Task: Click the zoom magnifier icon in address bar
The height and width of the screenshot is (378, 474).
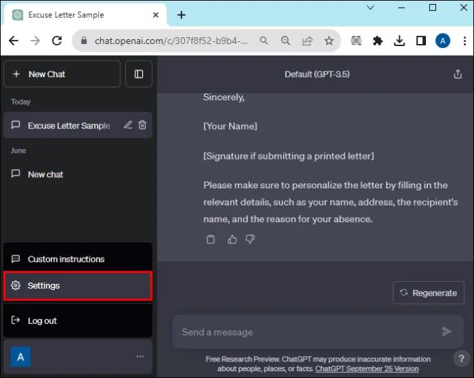Action: [285, 41]
